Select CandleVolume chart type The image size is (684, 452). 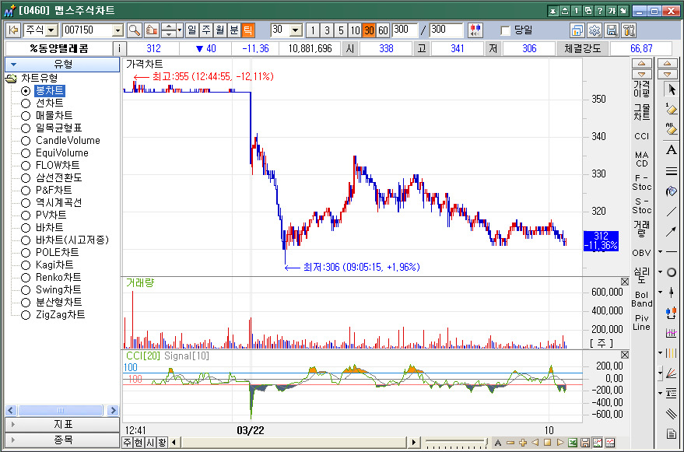pyautogui.click(x=68, y=141)
